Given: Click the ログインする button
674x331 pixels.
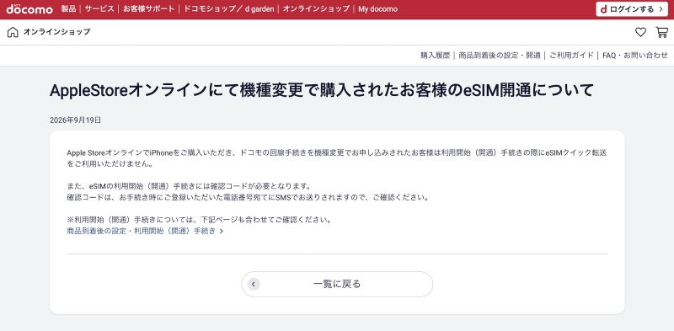Looking at the screenshot, I should [631, 9].
